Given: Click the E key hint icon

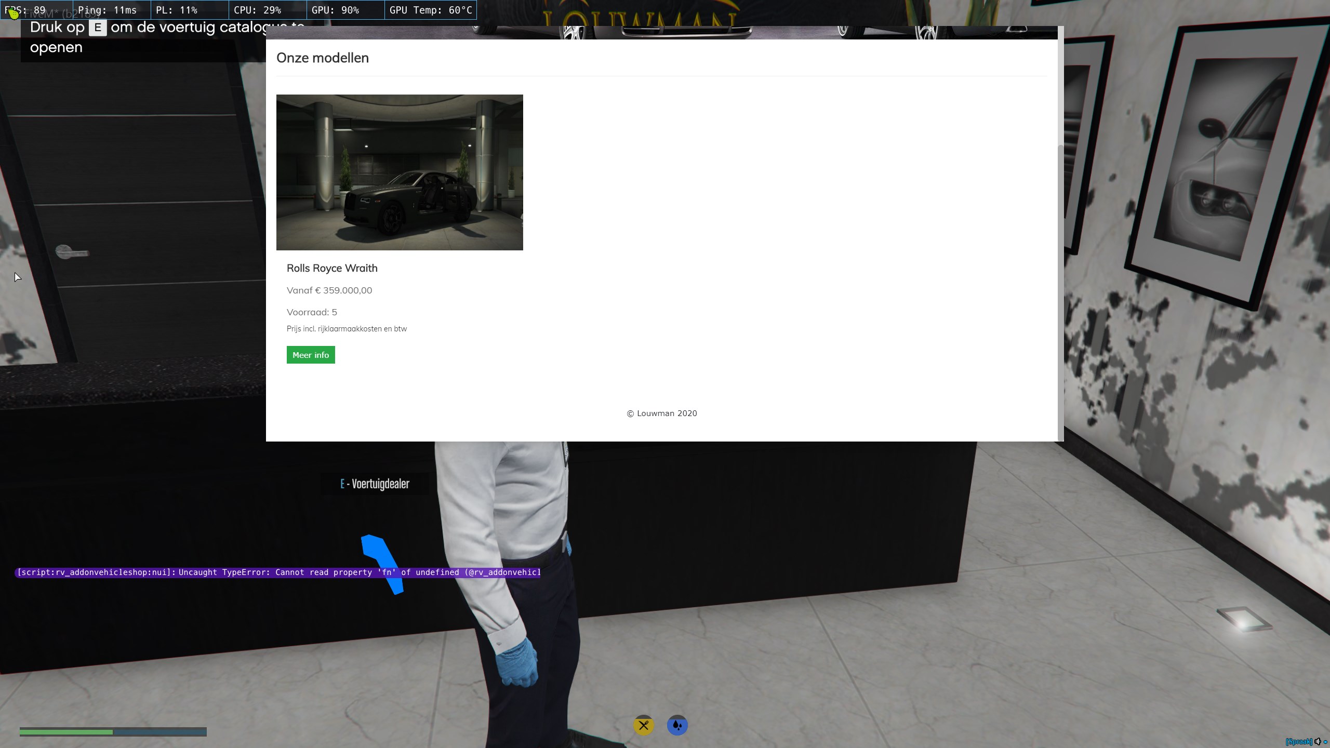Looking at the screenshot, I should (x=98, y=28).
